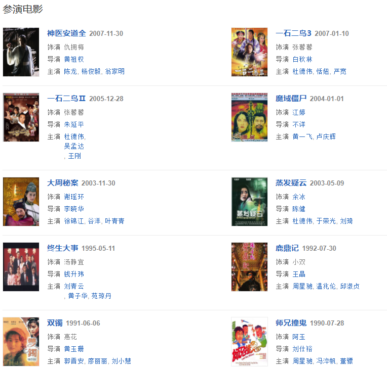This screenshot has width=387, height=370.
Task: Click the role name 谢瑶环 link
Action: (74, 197)
